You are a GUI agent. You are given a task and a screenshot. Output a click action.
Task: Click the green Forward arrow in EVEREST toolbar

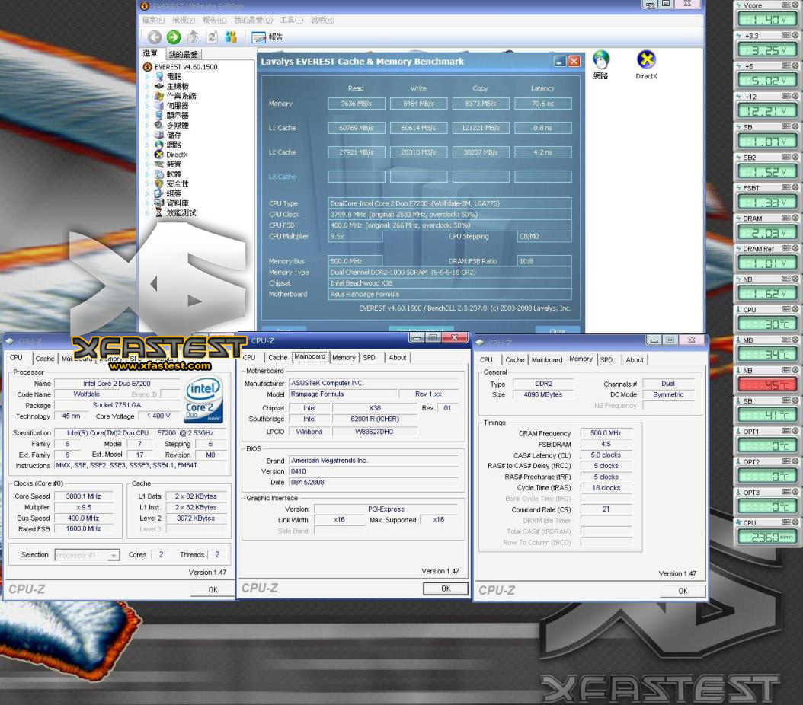click(x=174, y=37)
